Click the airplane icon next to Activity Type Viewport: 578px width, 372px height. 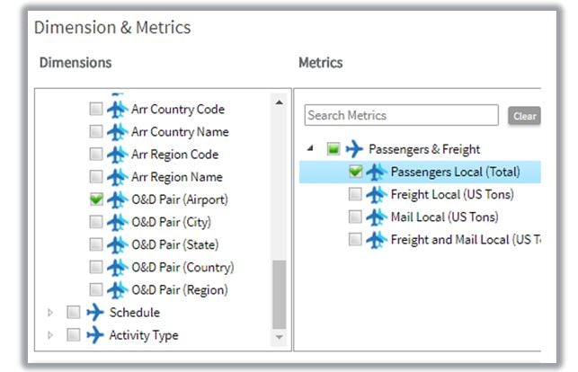pyautogui.click(x=94, y=335)
